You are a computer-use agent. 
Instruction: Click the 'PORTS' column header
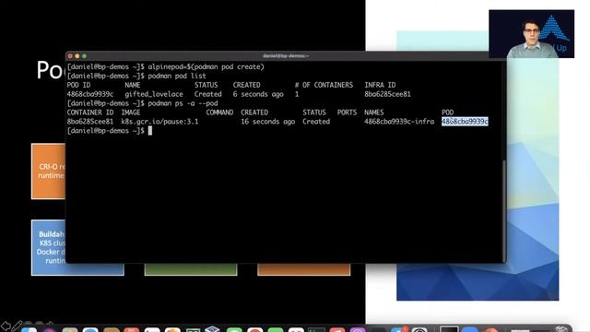pyautogui.click(x=347, y=113)
